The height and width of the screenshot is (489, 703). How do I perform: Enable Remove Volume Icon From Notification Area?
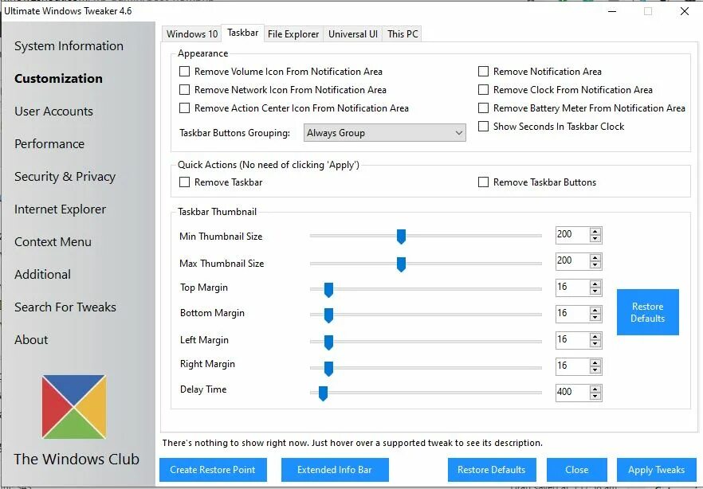184,72
